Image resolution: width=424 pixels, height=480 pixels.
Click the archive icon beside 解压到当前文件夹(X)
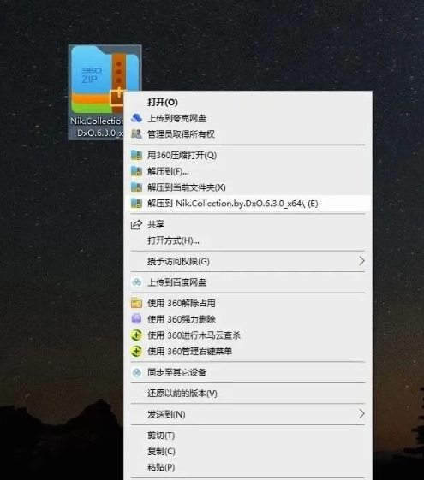[x=136, y=187]
